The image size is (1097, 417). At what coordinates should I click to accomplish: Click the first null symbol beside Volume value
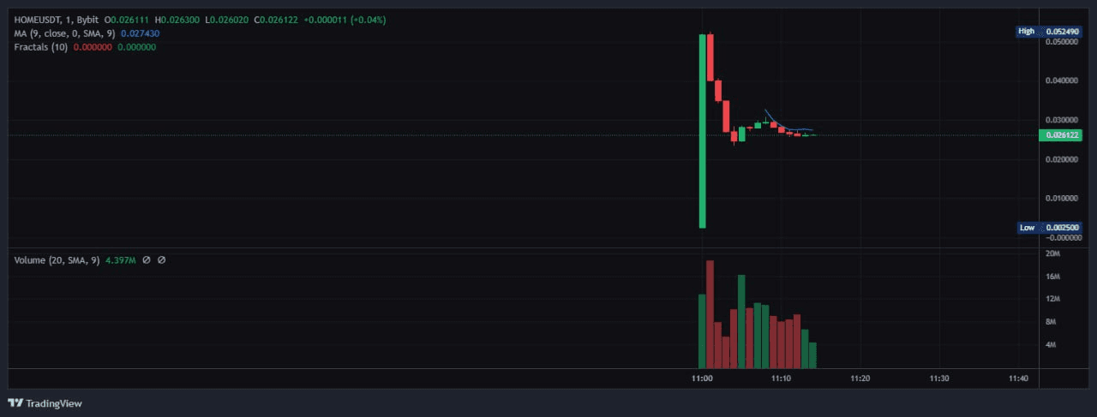(147, 259)
